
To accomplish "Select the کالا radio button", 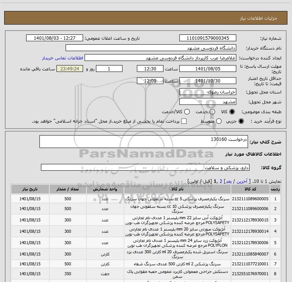I will 232,112.
